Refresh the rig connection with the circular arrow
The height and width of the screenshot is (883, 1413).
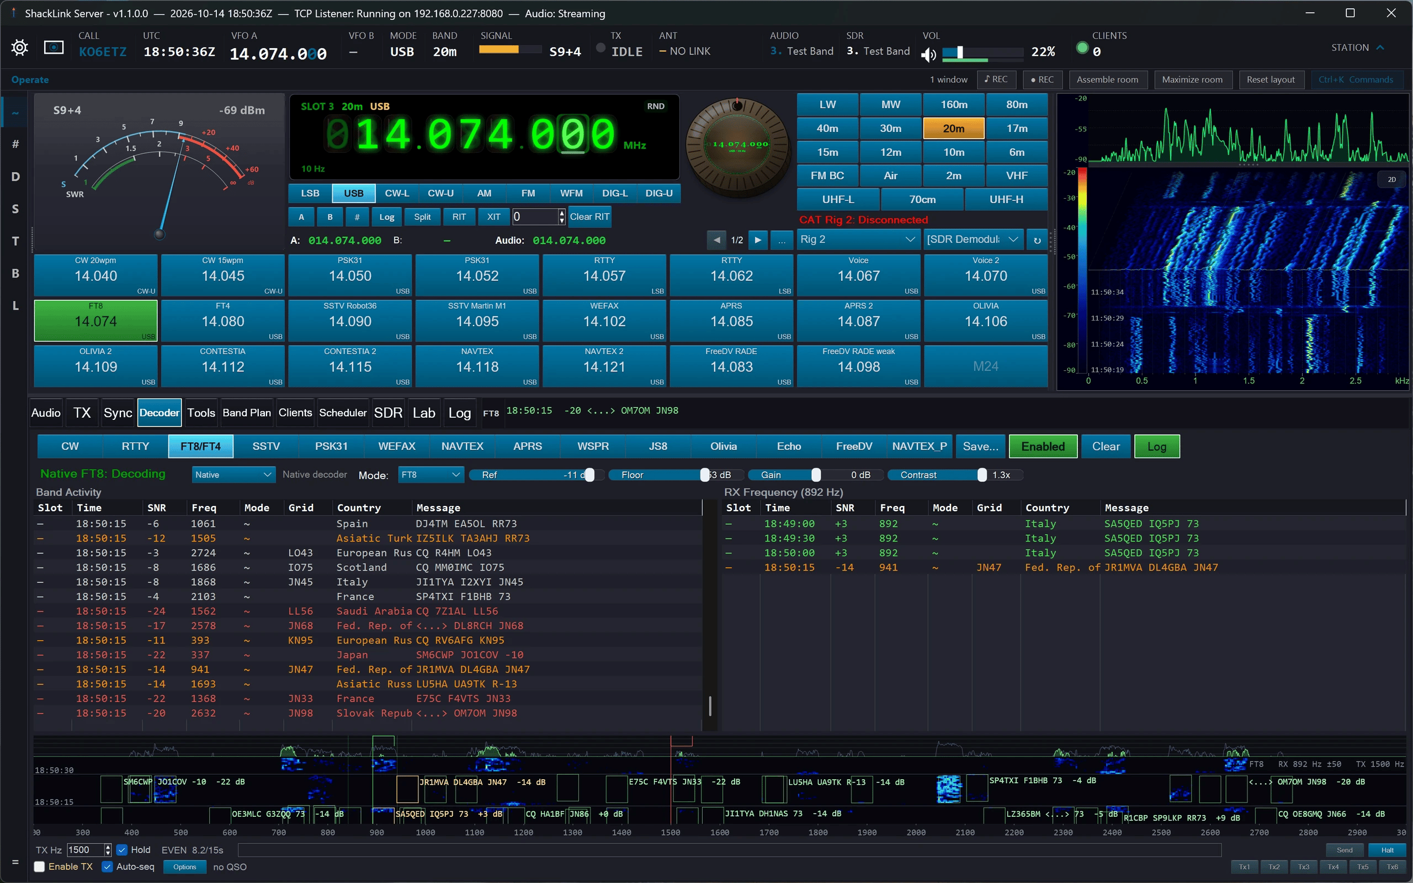1037,240
